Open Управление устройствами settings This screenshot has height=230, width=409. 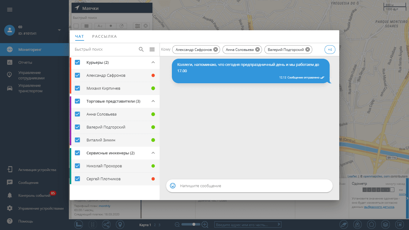(34, 208)
